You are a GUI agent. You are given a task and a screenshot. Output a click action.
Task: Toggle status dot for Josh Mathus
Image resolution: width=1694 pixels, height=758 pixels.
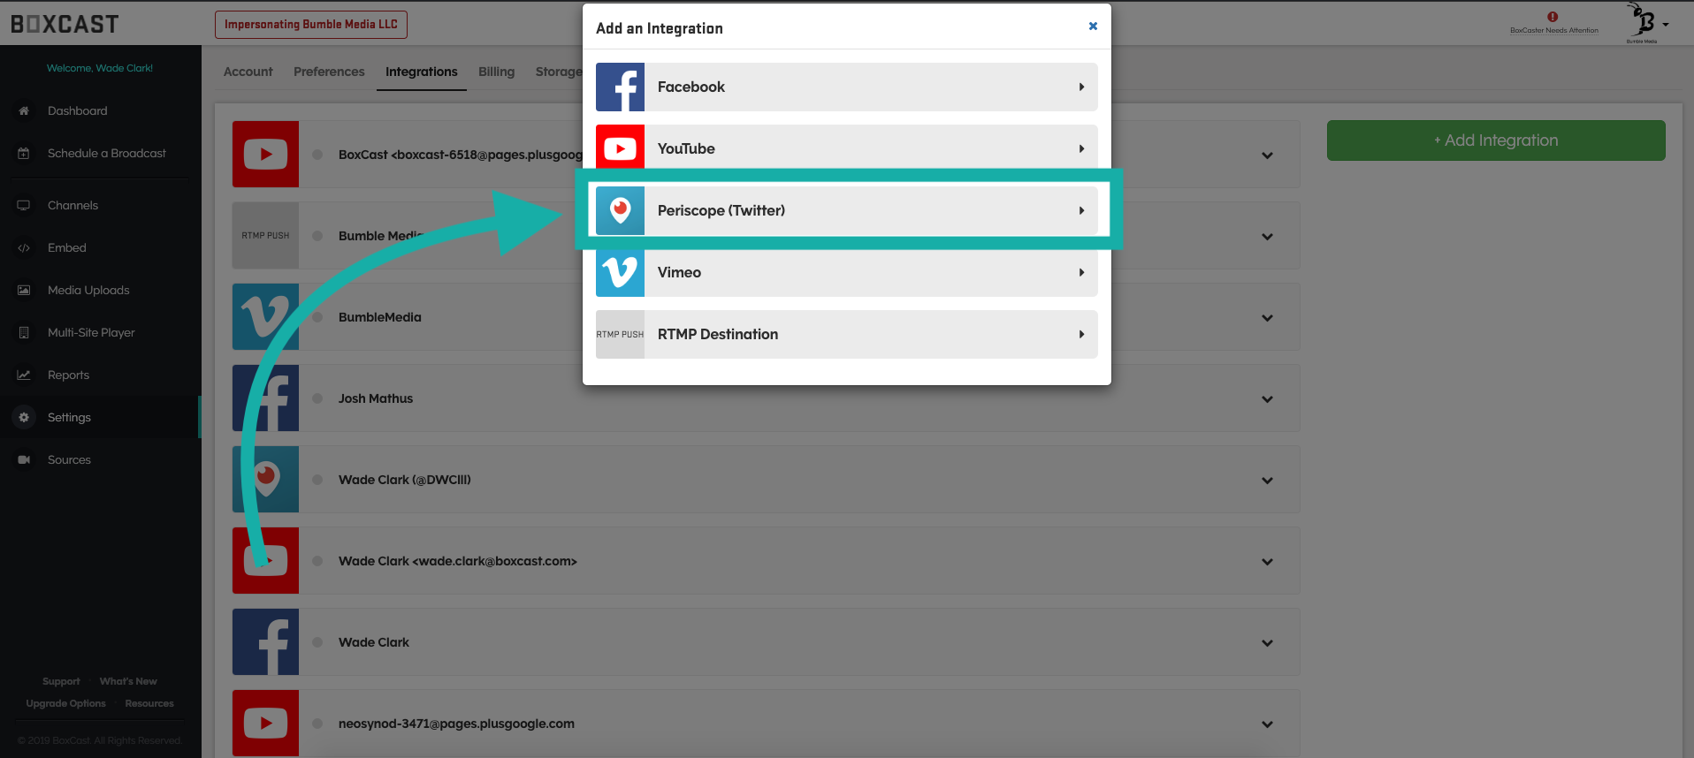317,398
